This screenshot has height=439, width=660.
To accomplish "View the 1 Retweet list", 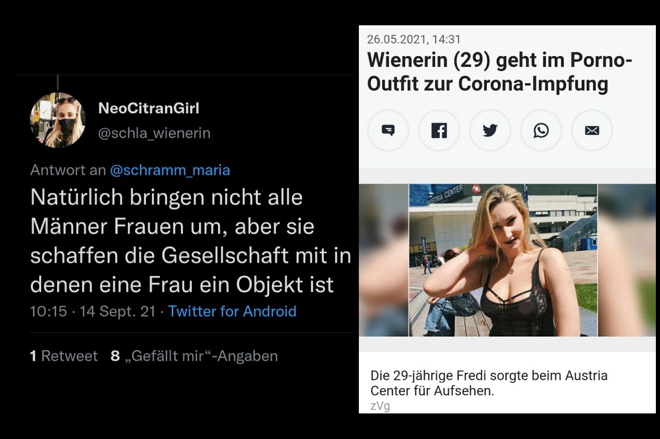I will click(x=64, y=356).
